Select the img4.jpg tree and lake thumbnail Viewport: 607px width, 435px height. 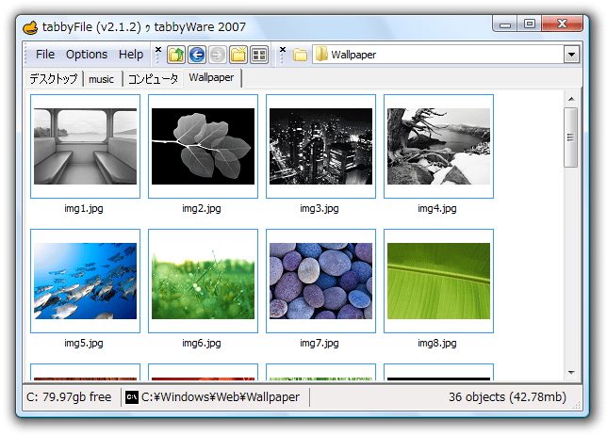[x=438, y=146]
